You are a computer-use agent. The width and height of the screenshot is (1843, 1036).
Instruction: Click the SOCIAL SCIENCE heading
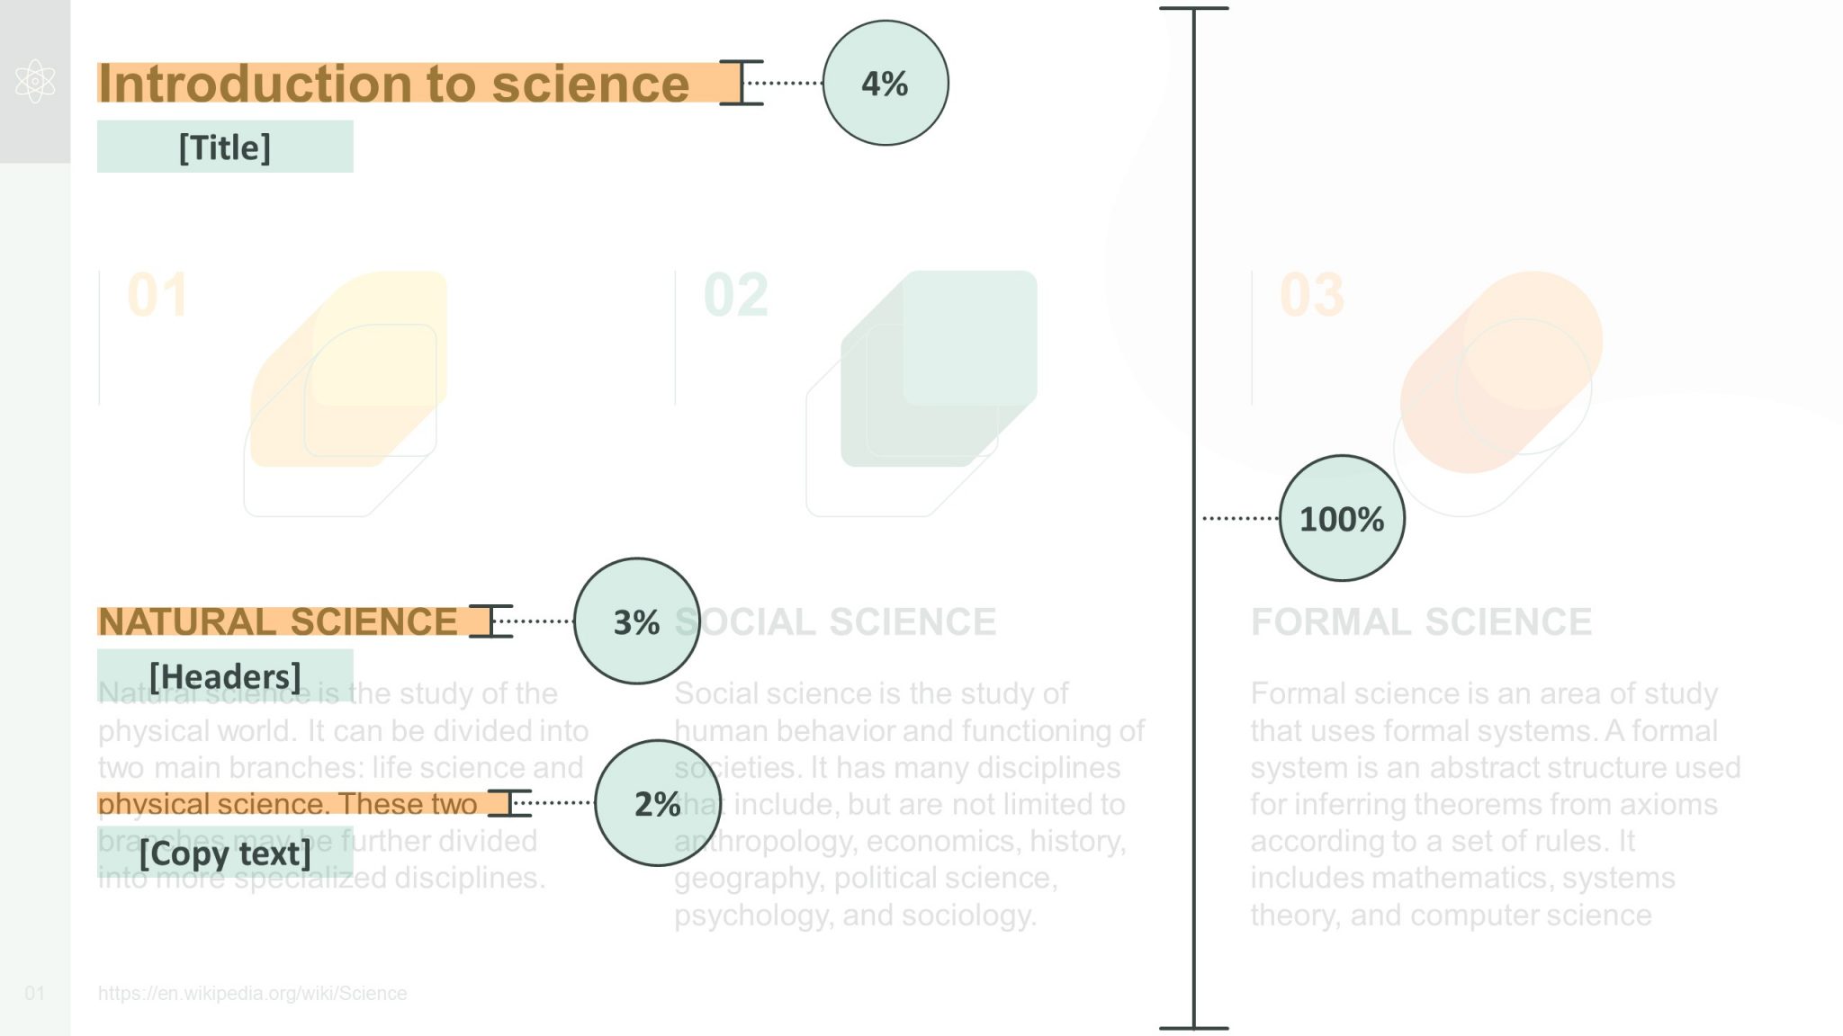(835, 621)
